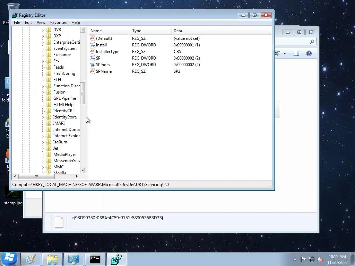Click the InstallerType string value icon

[x=92, y=51]
